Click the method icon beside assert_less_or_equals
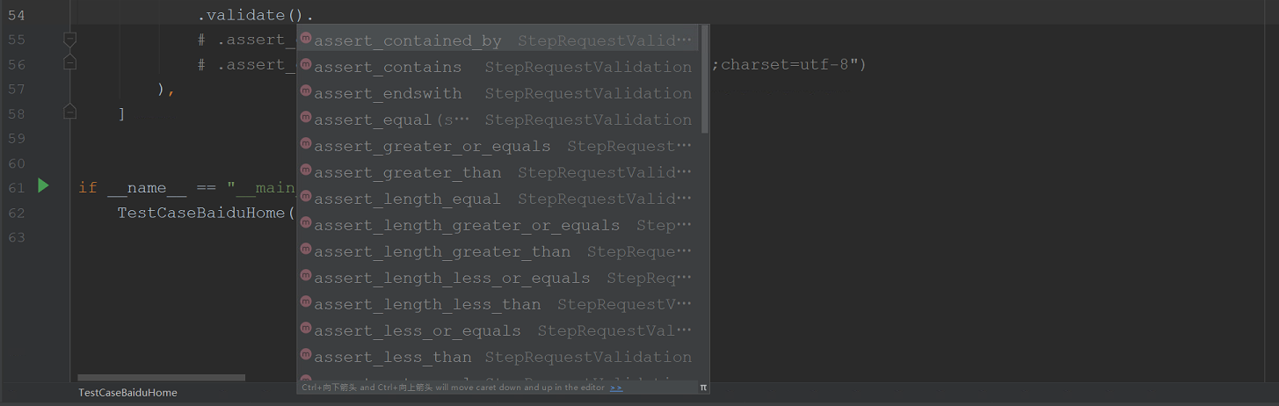1279x406 pixels. coord(306,329)
